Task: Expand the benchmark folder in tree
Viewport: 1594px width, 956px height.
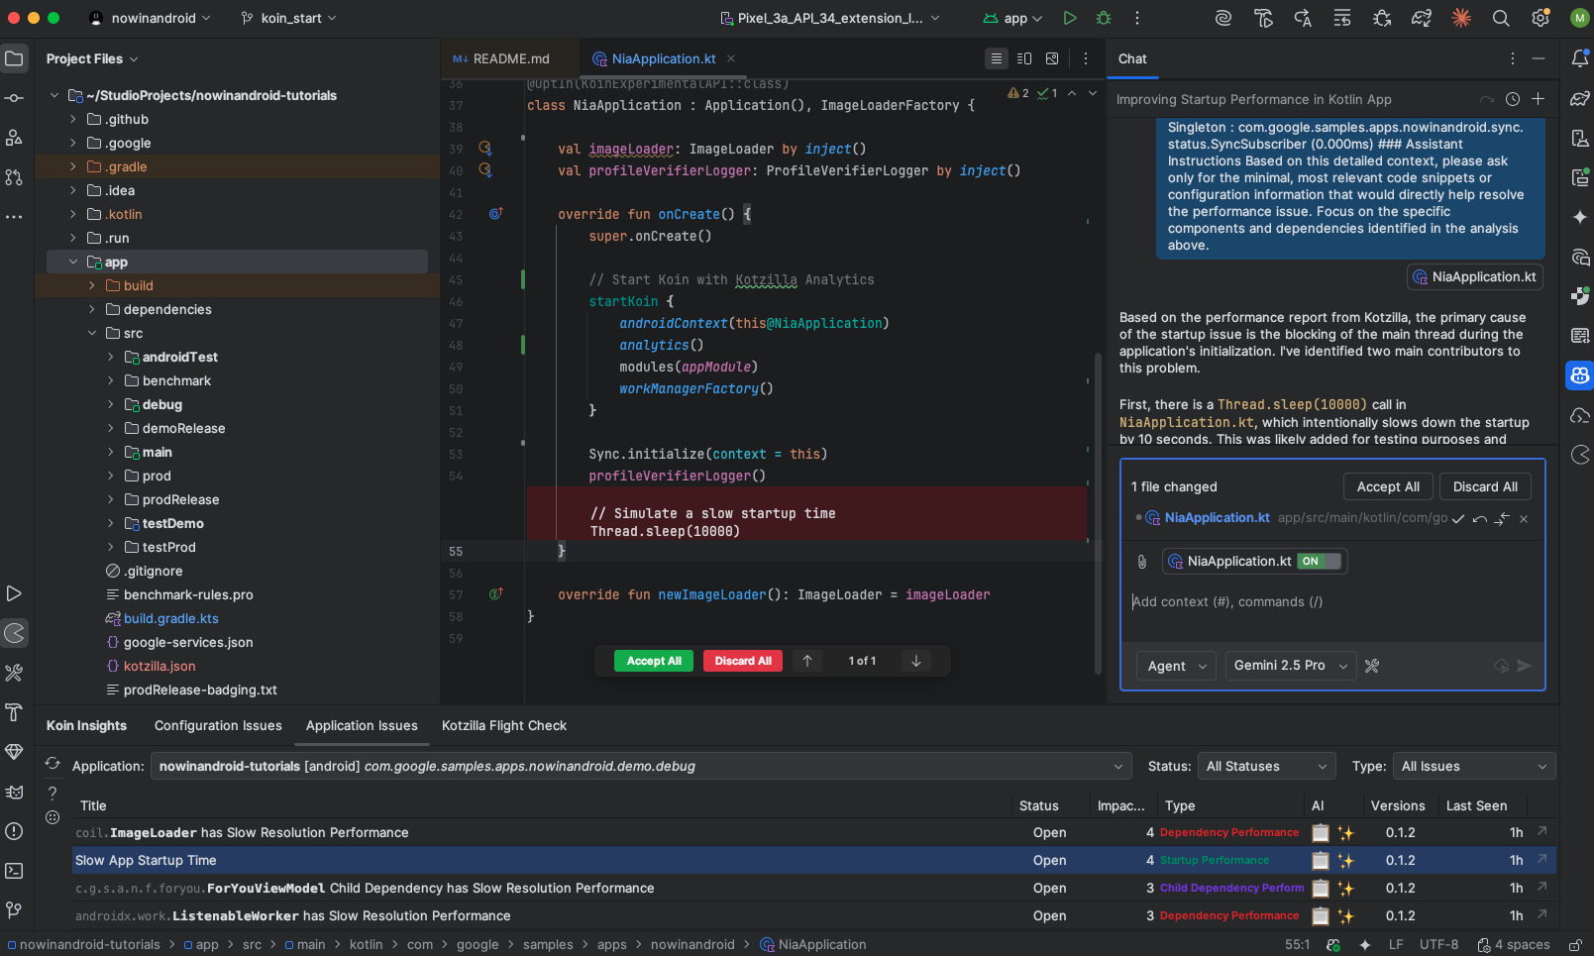Action: click(111, 381)
